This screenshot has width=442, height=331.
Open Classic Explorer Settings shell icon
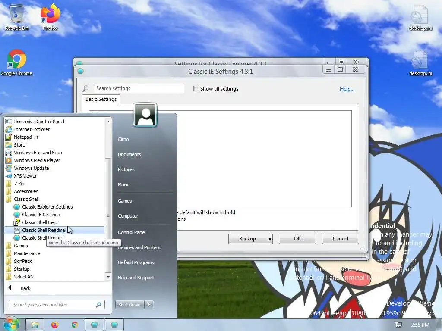pyautogui.click(x=17, y=207)
